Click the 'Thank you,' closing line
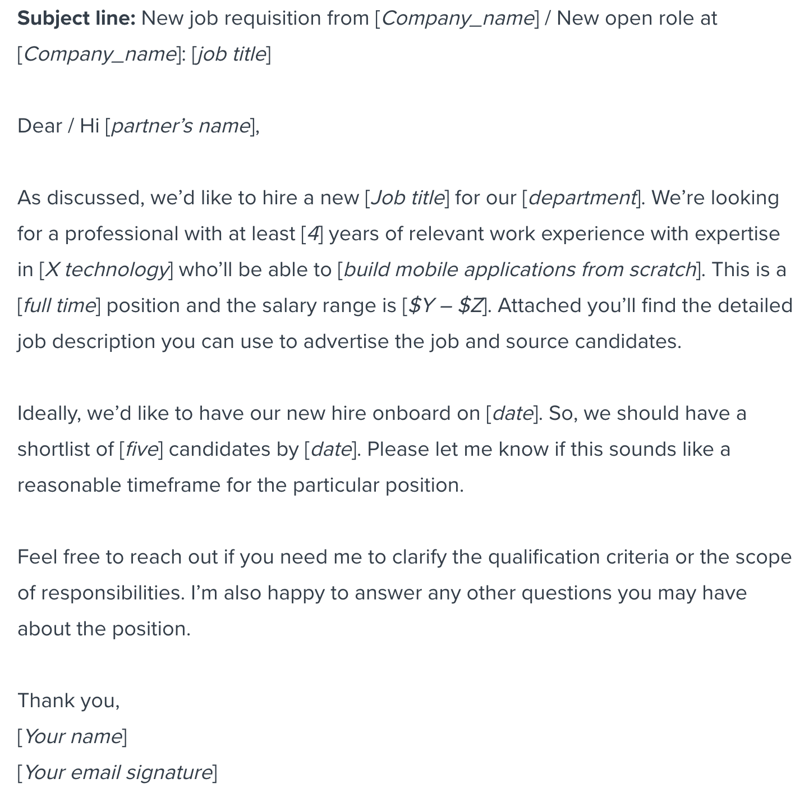 [68, 700]
